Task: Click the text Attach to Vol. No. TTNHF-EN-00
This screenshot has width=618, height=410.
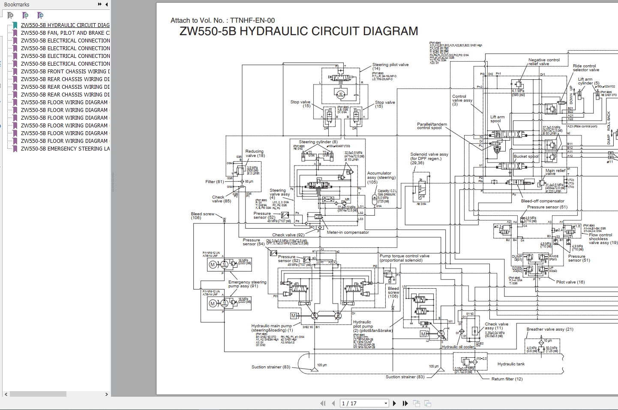Action: tap(222, 20)
